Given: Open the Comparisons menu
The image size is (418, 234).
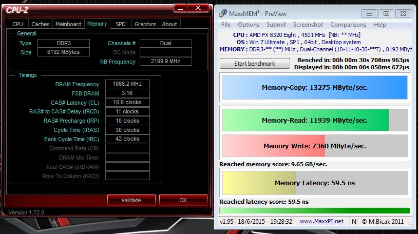Looking at the screenshot, I should (x=348, y=25).
